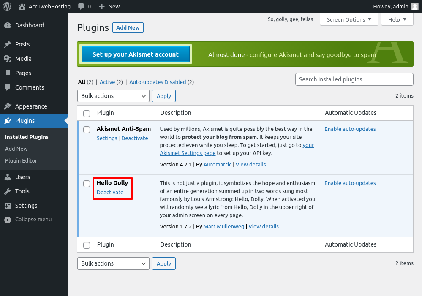Select Installed Plugins submenu item
This screenshot has width=422, height=296.
point(27,137)
